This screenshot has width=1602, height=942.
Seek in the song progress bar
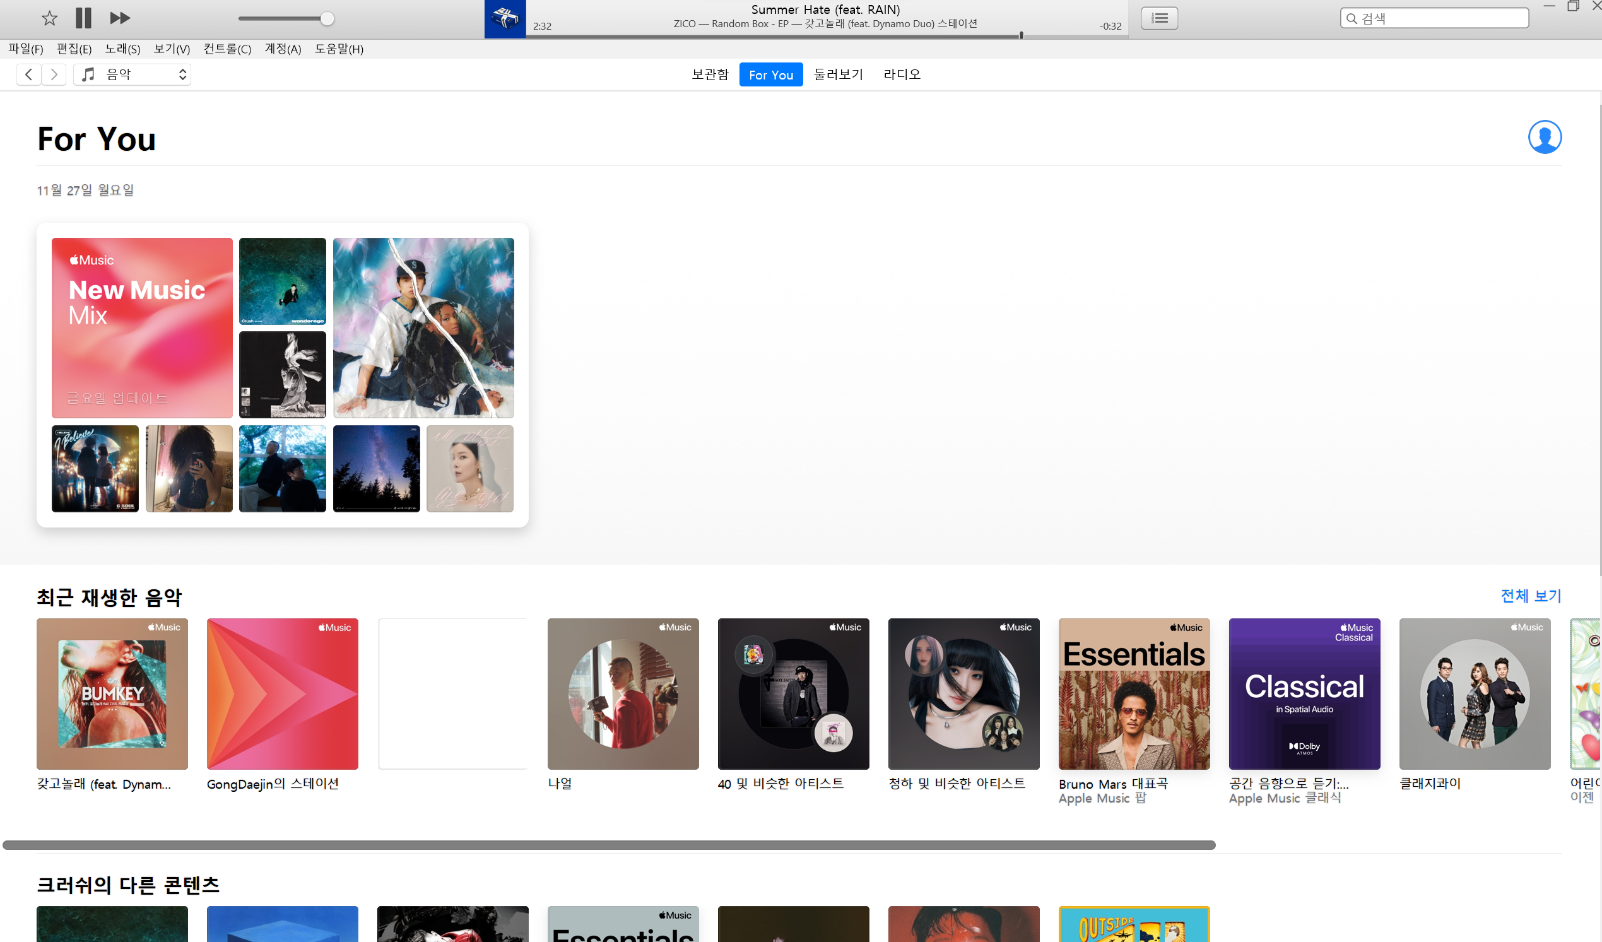click(827, 36)
